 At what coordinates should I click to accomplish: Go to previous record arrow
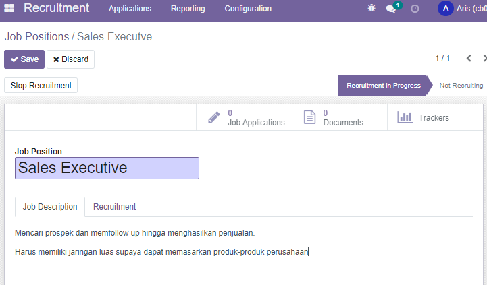(x=469, y=58)
